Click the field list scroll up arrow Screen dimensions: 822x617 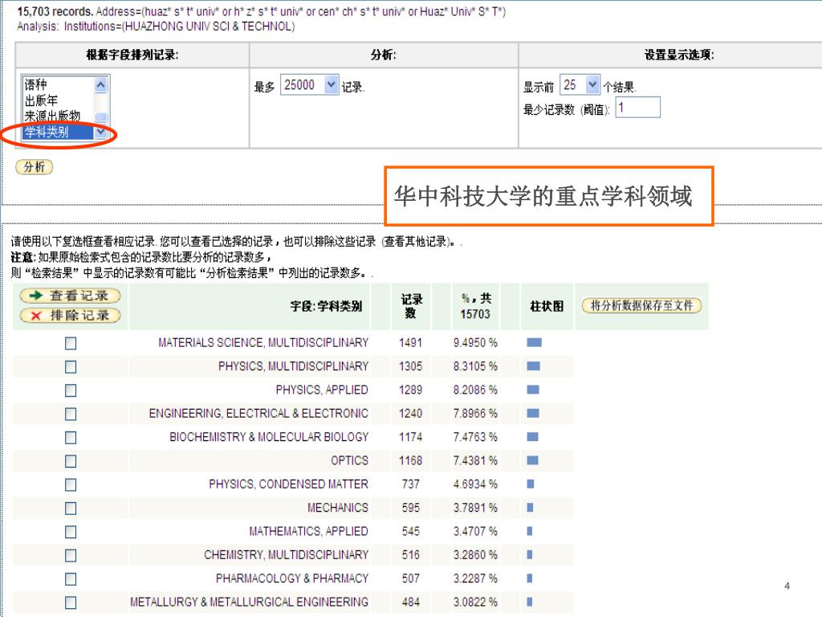[x=101, y=84]
